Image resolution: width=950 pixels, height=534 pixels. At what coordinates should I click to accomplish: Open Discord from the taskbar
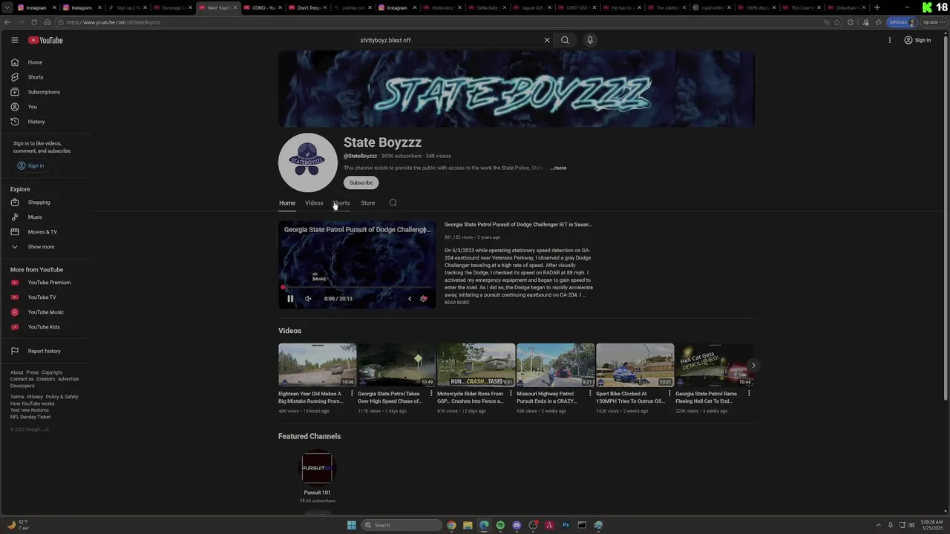[517, 525]
